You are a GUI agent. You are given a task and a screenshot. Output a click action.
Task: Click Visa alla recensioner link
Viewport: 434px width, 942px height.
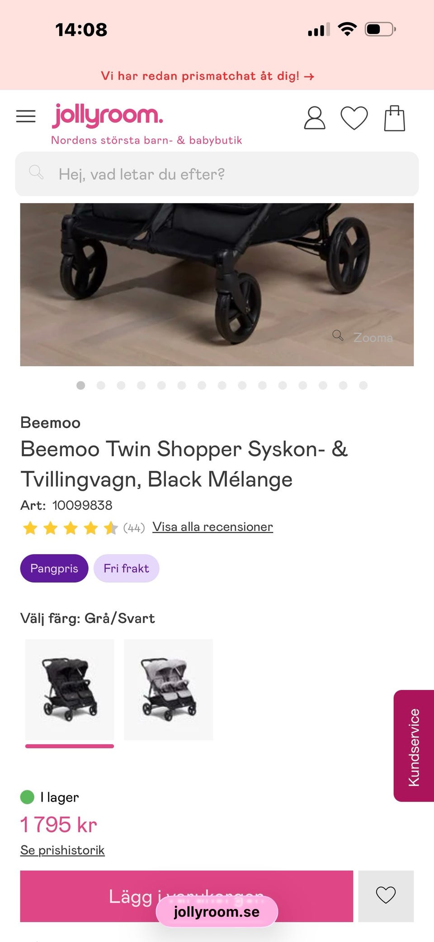pos(212,527)
